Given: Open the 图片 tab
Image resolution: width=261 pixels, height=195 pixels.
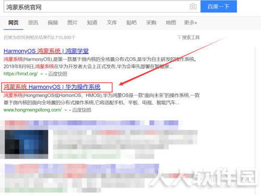Looking at the screenshot, I should [73, 22].
